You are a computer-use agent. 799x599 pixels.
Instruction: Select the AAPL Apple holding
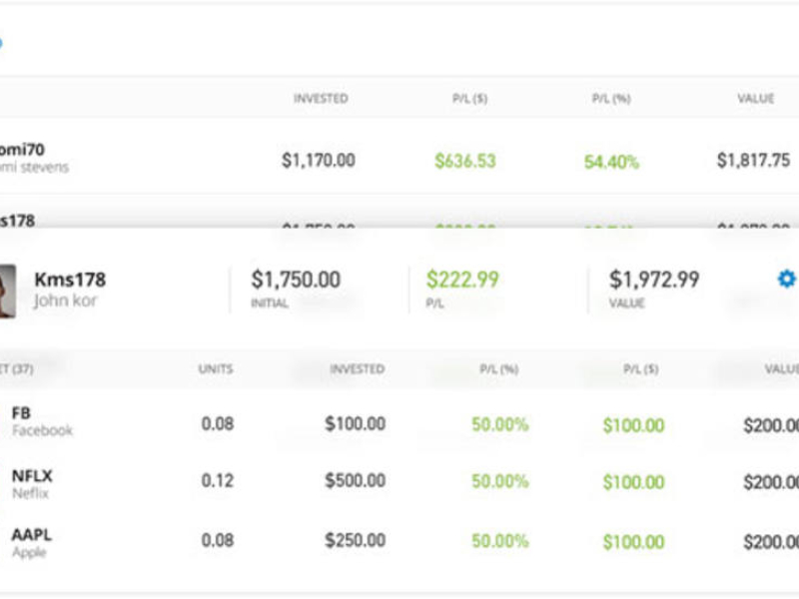pos(31,541)
